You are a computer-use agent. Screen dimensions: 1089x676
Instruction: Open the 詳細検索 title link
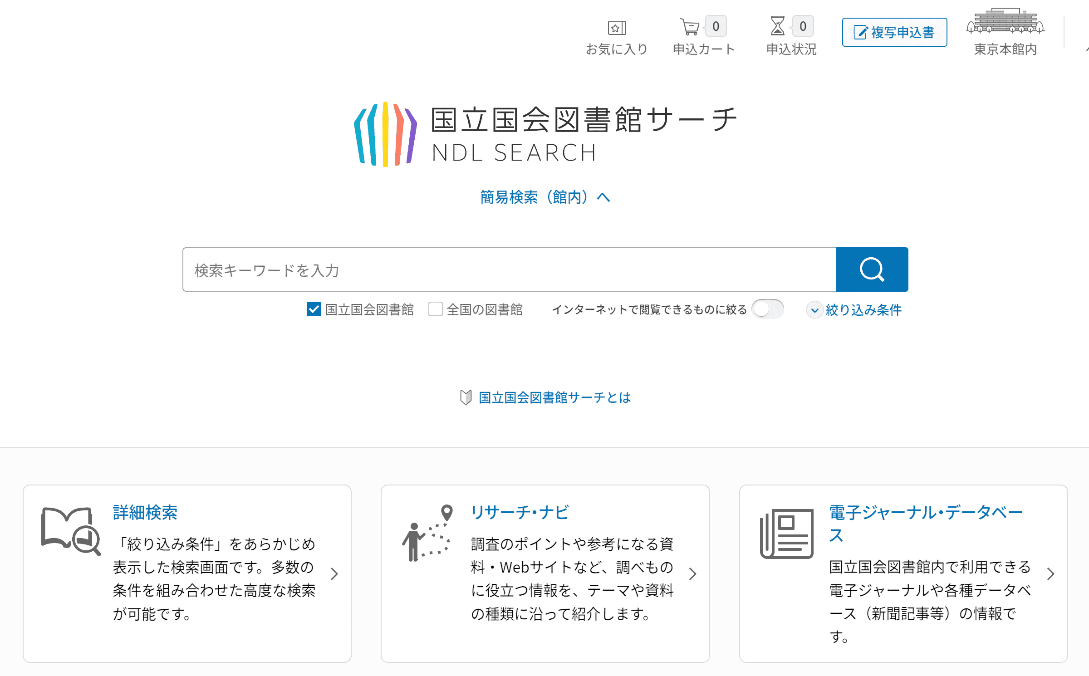(145, 513)
